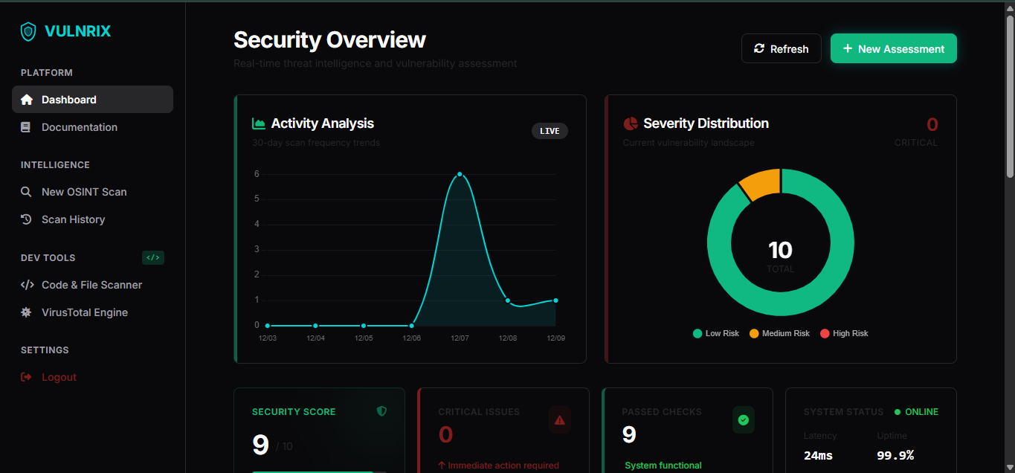Click the critical issues warning triangle icon
This screenshot has height=473, width=1015.
559,419
